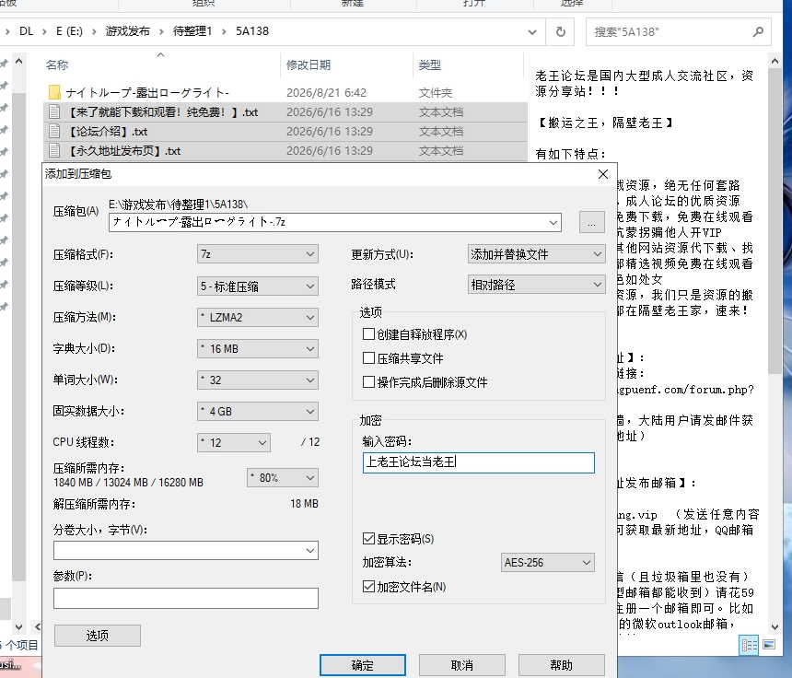Click navigation pane scroll up arrow
This screenshot has height=678, width=792.
tap(18, 62)
